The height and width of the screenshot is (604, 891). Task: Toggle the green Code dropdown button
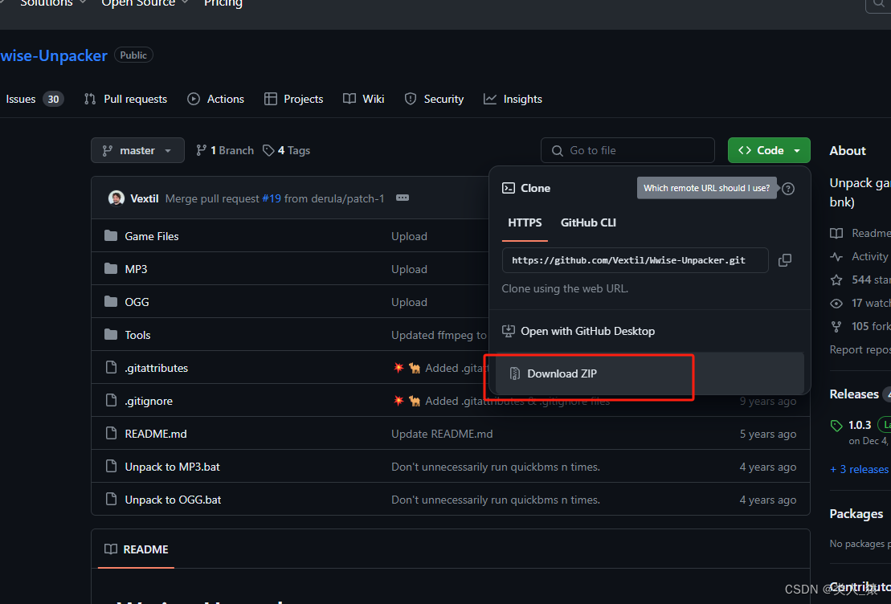point(769,150)
